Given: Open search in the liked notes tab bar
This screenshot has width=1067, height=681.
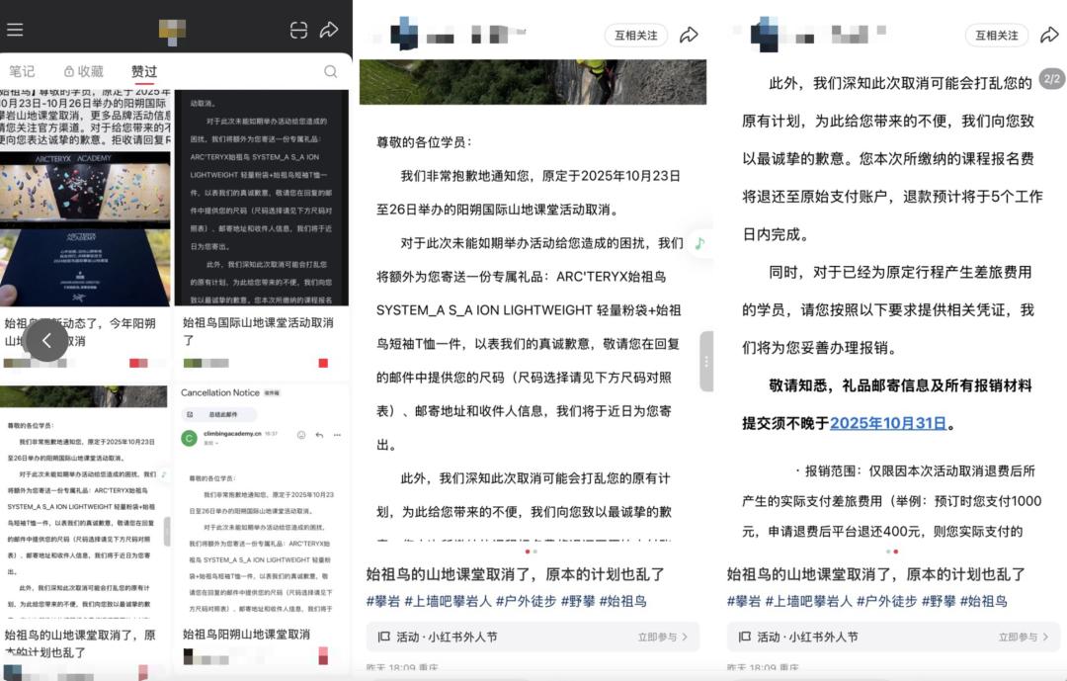Looking at the screenshot, I should [x=330, y=71].
